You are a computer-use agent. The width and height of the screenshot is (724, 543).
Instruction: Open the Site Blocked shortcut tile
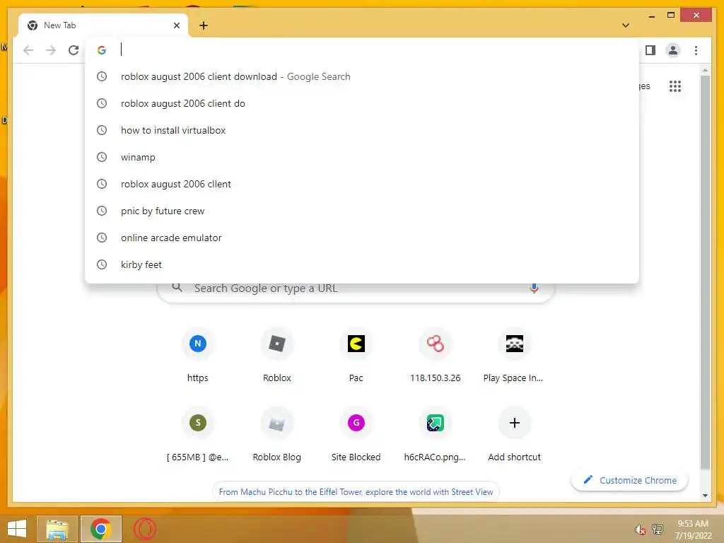pos(356,435)
